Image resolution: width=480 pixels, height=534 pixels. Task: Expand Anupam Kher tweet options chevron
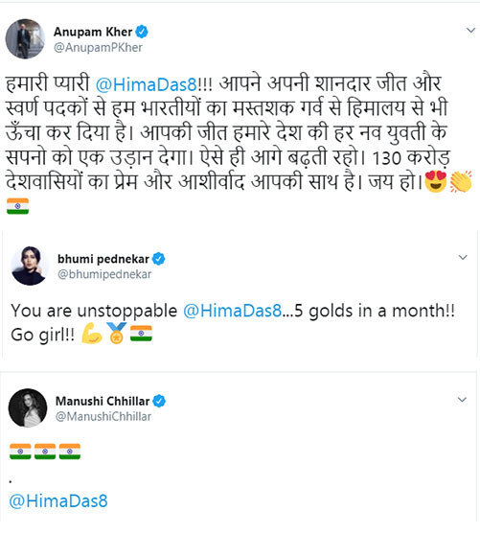pos(470,31)
